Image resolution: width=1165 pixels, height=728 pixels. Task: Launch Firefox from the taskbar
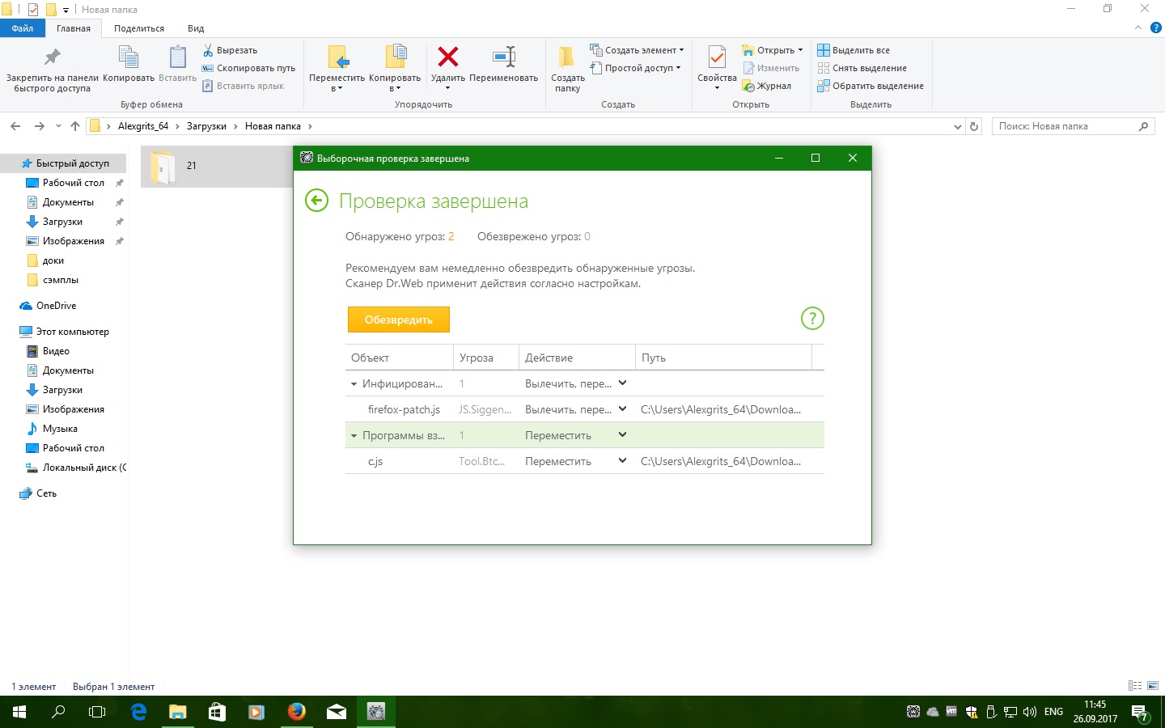click(297, 712)
